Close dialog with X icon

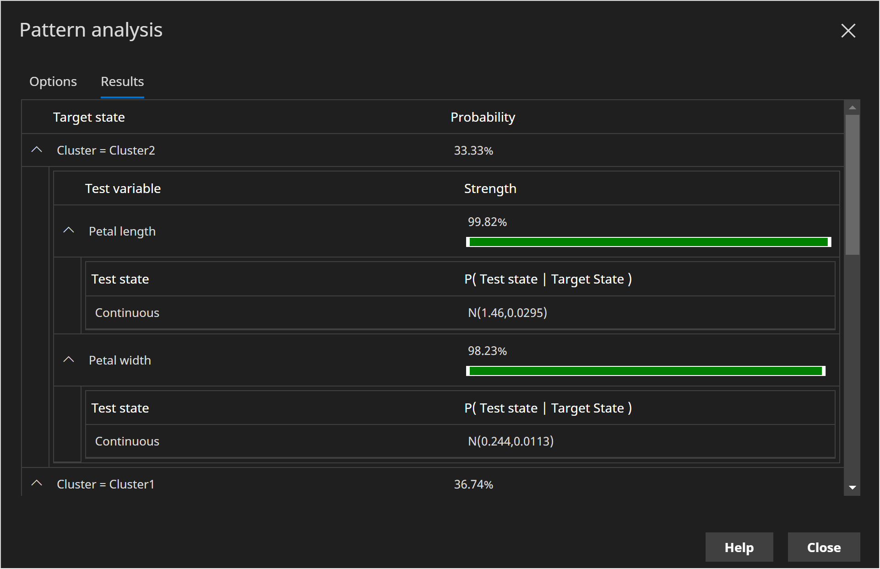click(x=848, y=31)
